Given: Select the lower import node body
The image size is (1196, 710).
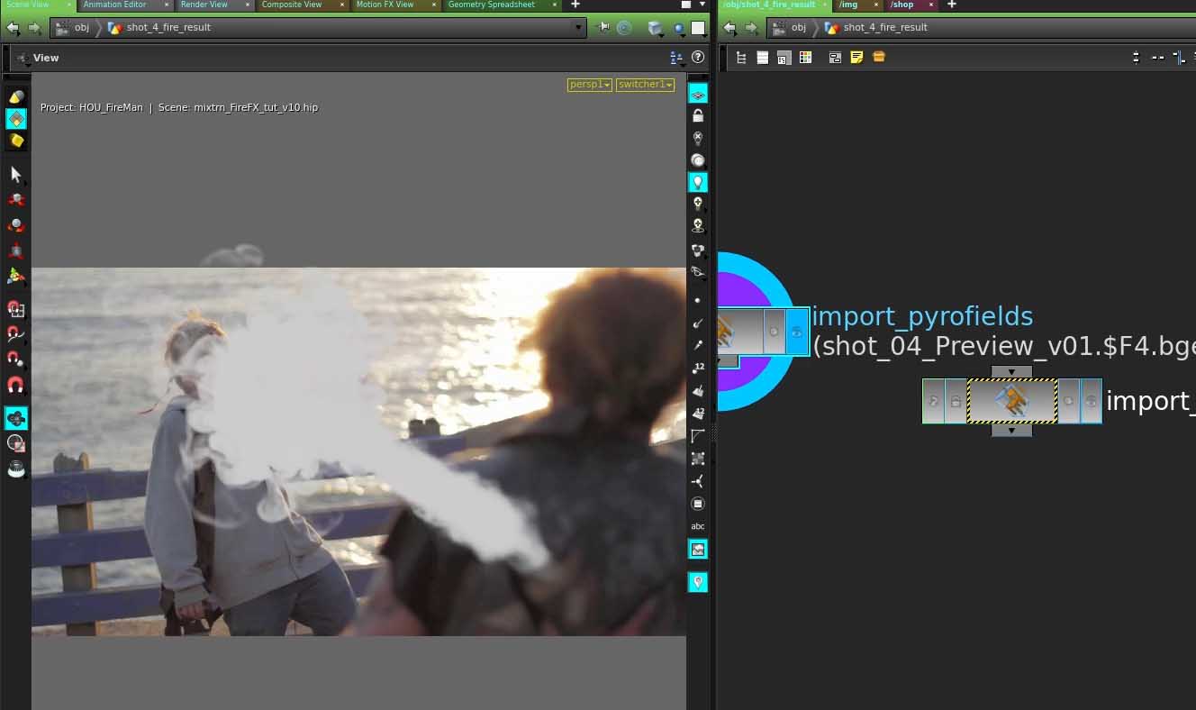Looking at the screenshot, I should 1011,401.
